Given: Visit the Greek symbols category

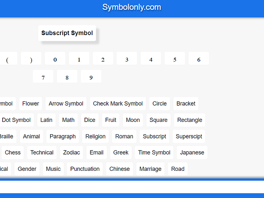Looking at the screenshot, I should point(121,152).
